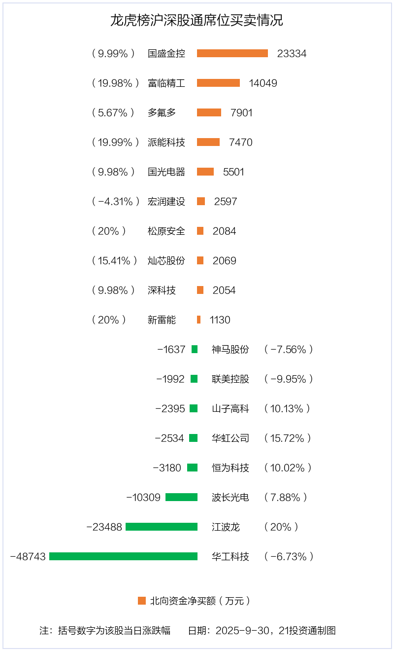This screenshot has height=651, width=394.
Task: Click the 神马股份 stock label
Action: click(230, 349)
